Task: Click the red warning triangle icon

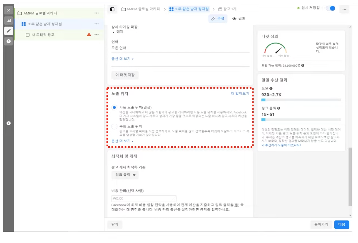Action: (x=89, y=35)
